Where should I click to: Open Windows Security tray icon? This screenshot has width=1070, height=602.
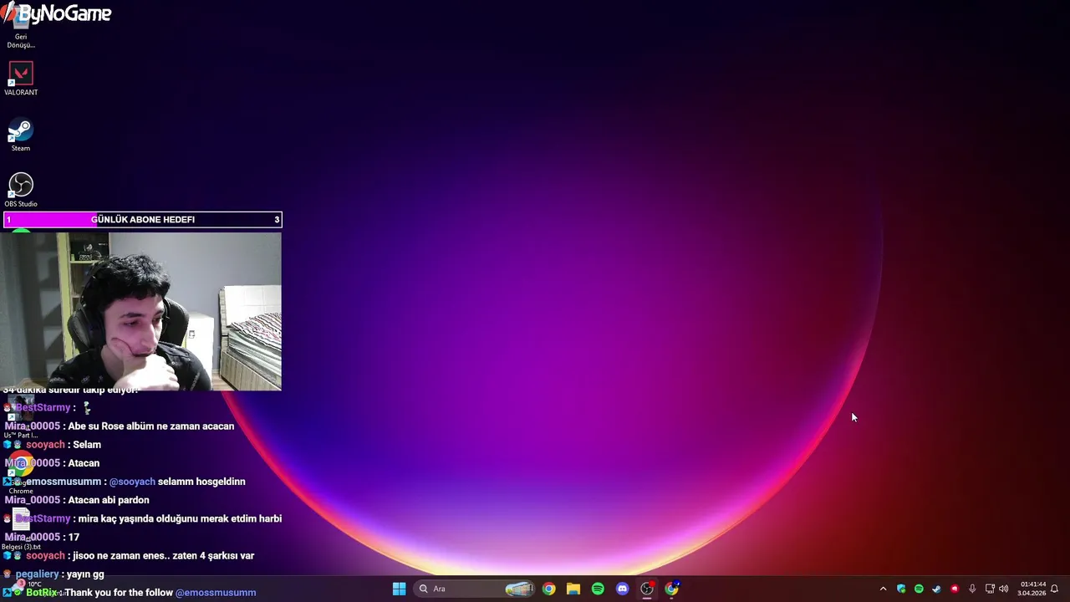tap(901, 589)
